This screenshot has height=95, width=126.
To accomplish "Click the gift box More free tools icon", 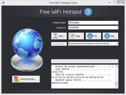I will click(16, 79).
